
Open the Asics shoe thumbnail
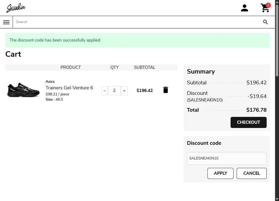tap(23, 90)
